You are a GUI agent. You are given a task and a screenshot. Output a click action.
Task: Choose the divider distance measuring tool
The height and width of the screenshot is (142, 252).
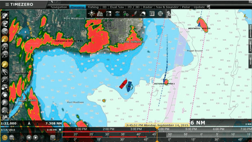[5, 72]
